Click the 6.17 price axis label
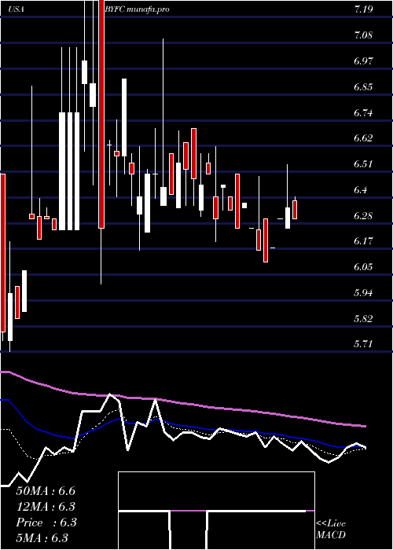This screenshot has width=393, height=550. point(363,241)
